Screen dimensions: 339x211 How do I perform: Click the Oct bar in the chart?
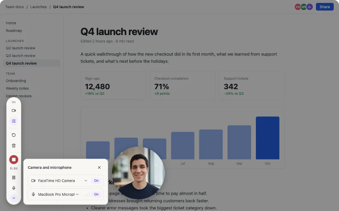[267, 138]
